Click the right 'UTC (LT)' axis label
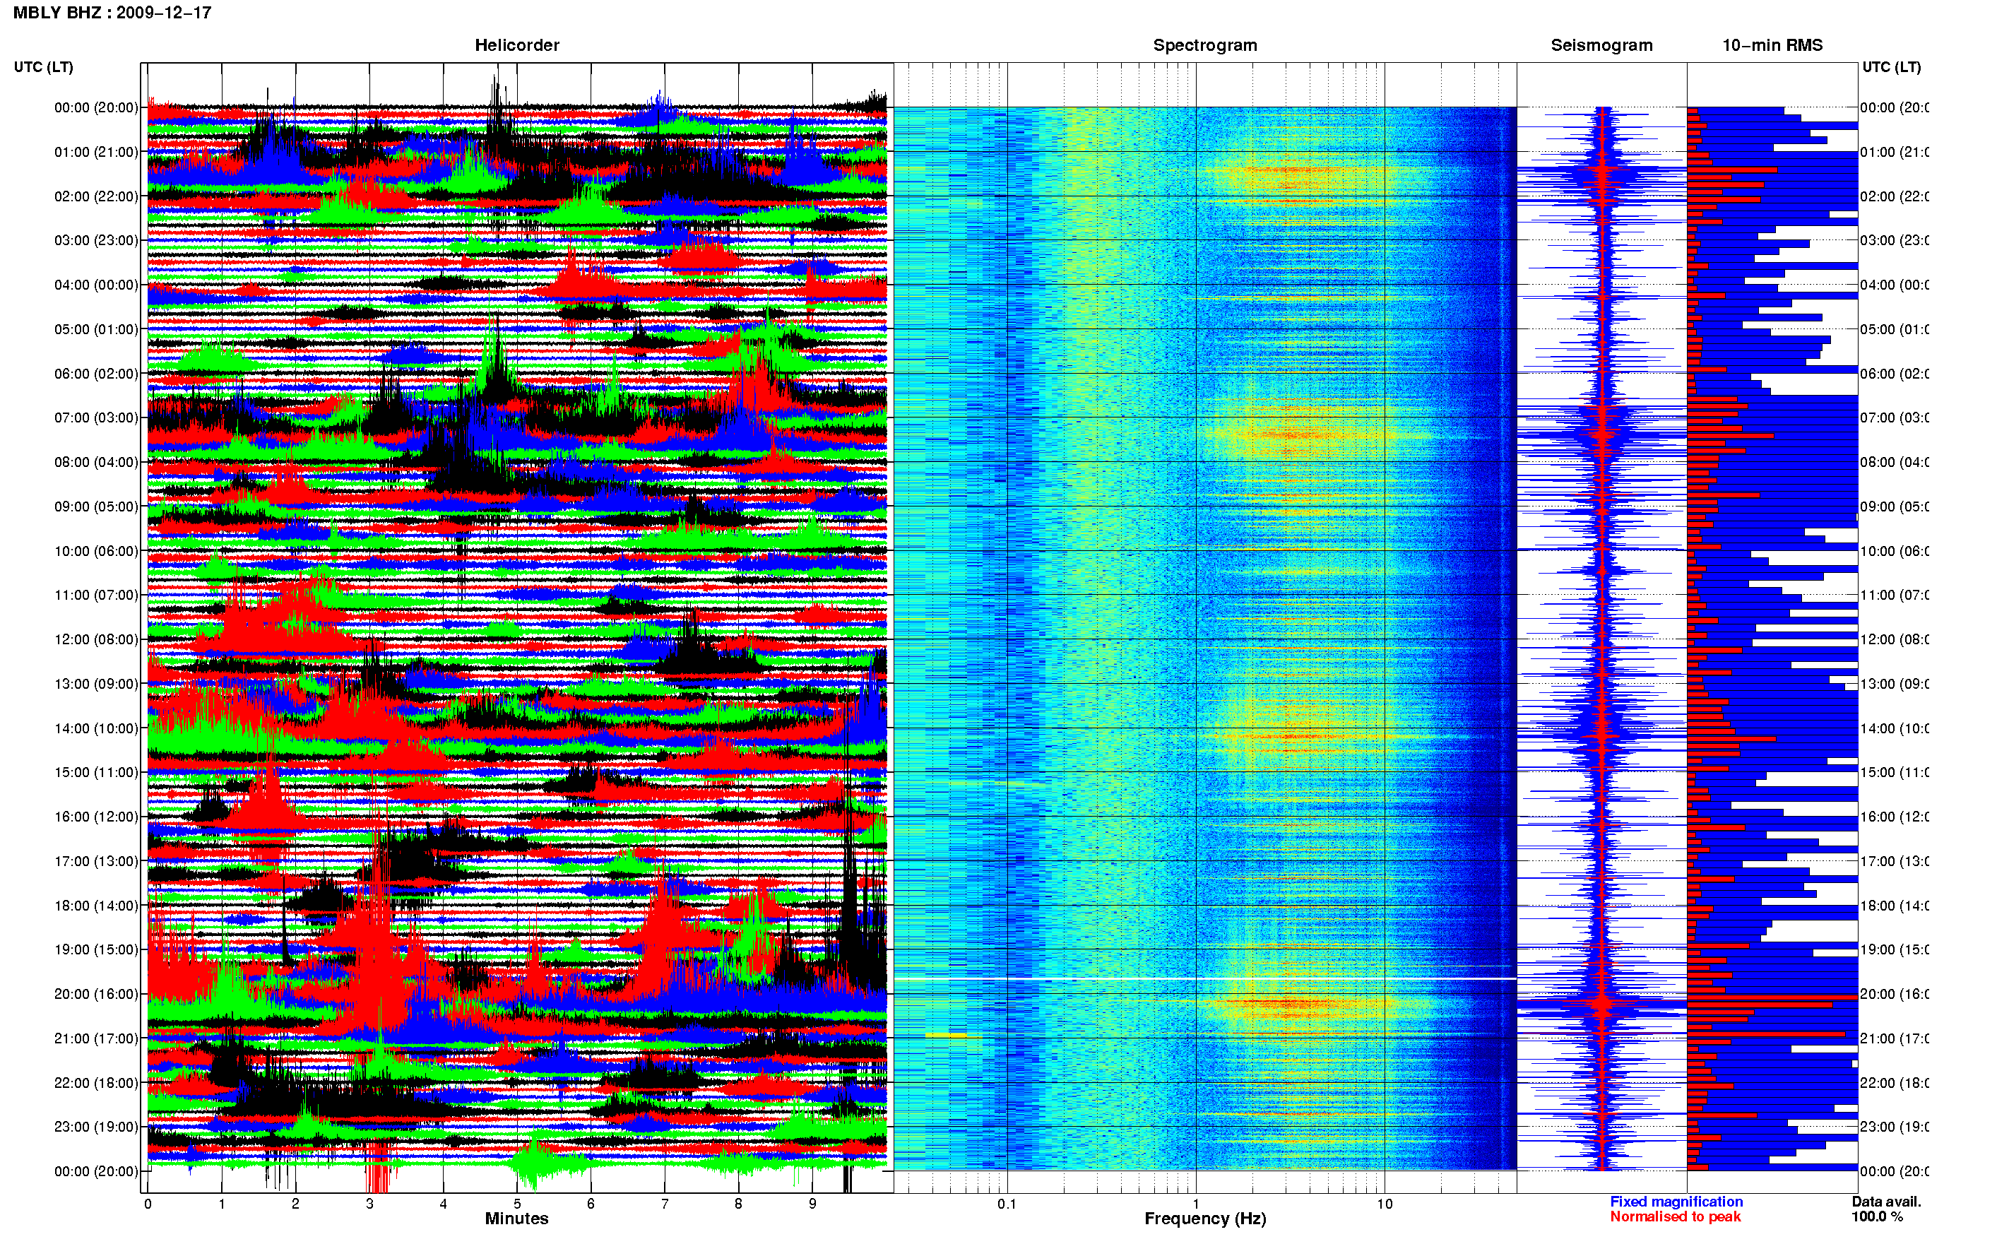Viewport: 2009px width, 1256px height. [x=1891, y=66]
